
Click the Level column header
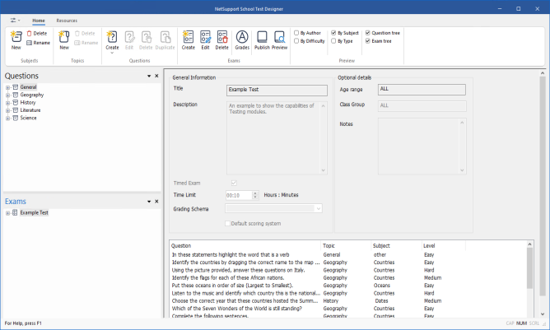point(444,245)
